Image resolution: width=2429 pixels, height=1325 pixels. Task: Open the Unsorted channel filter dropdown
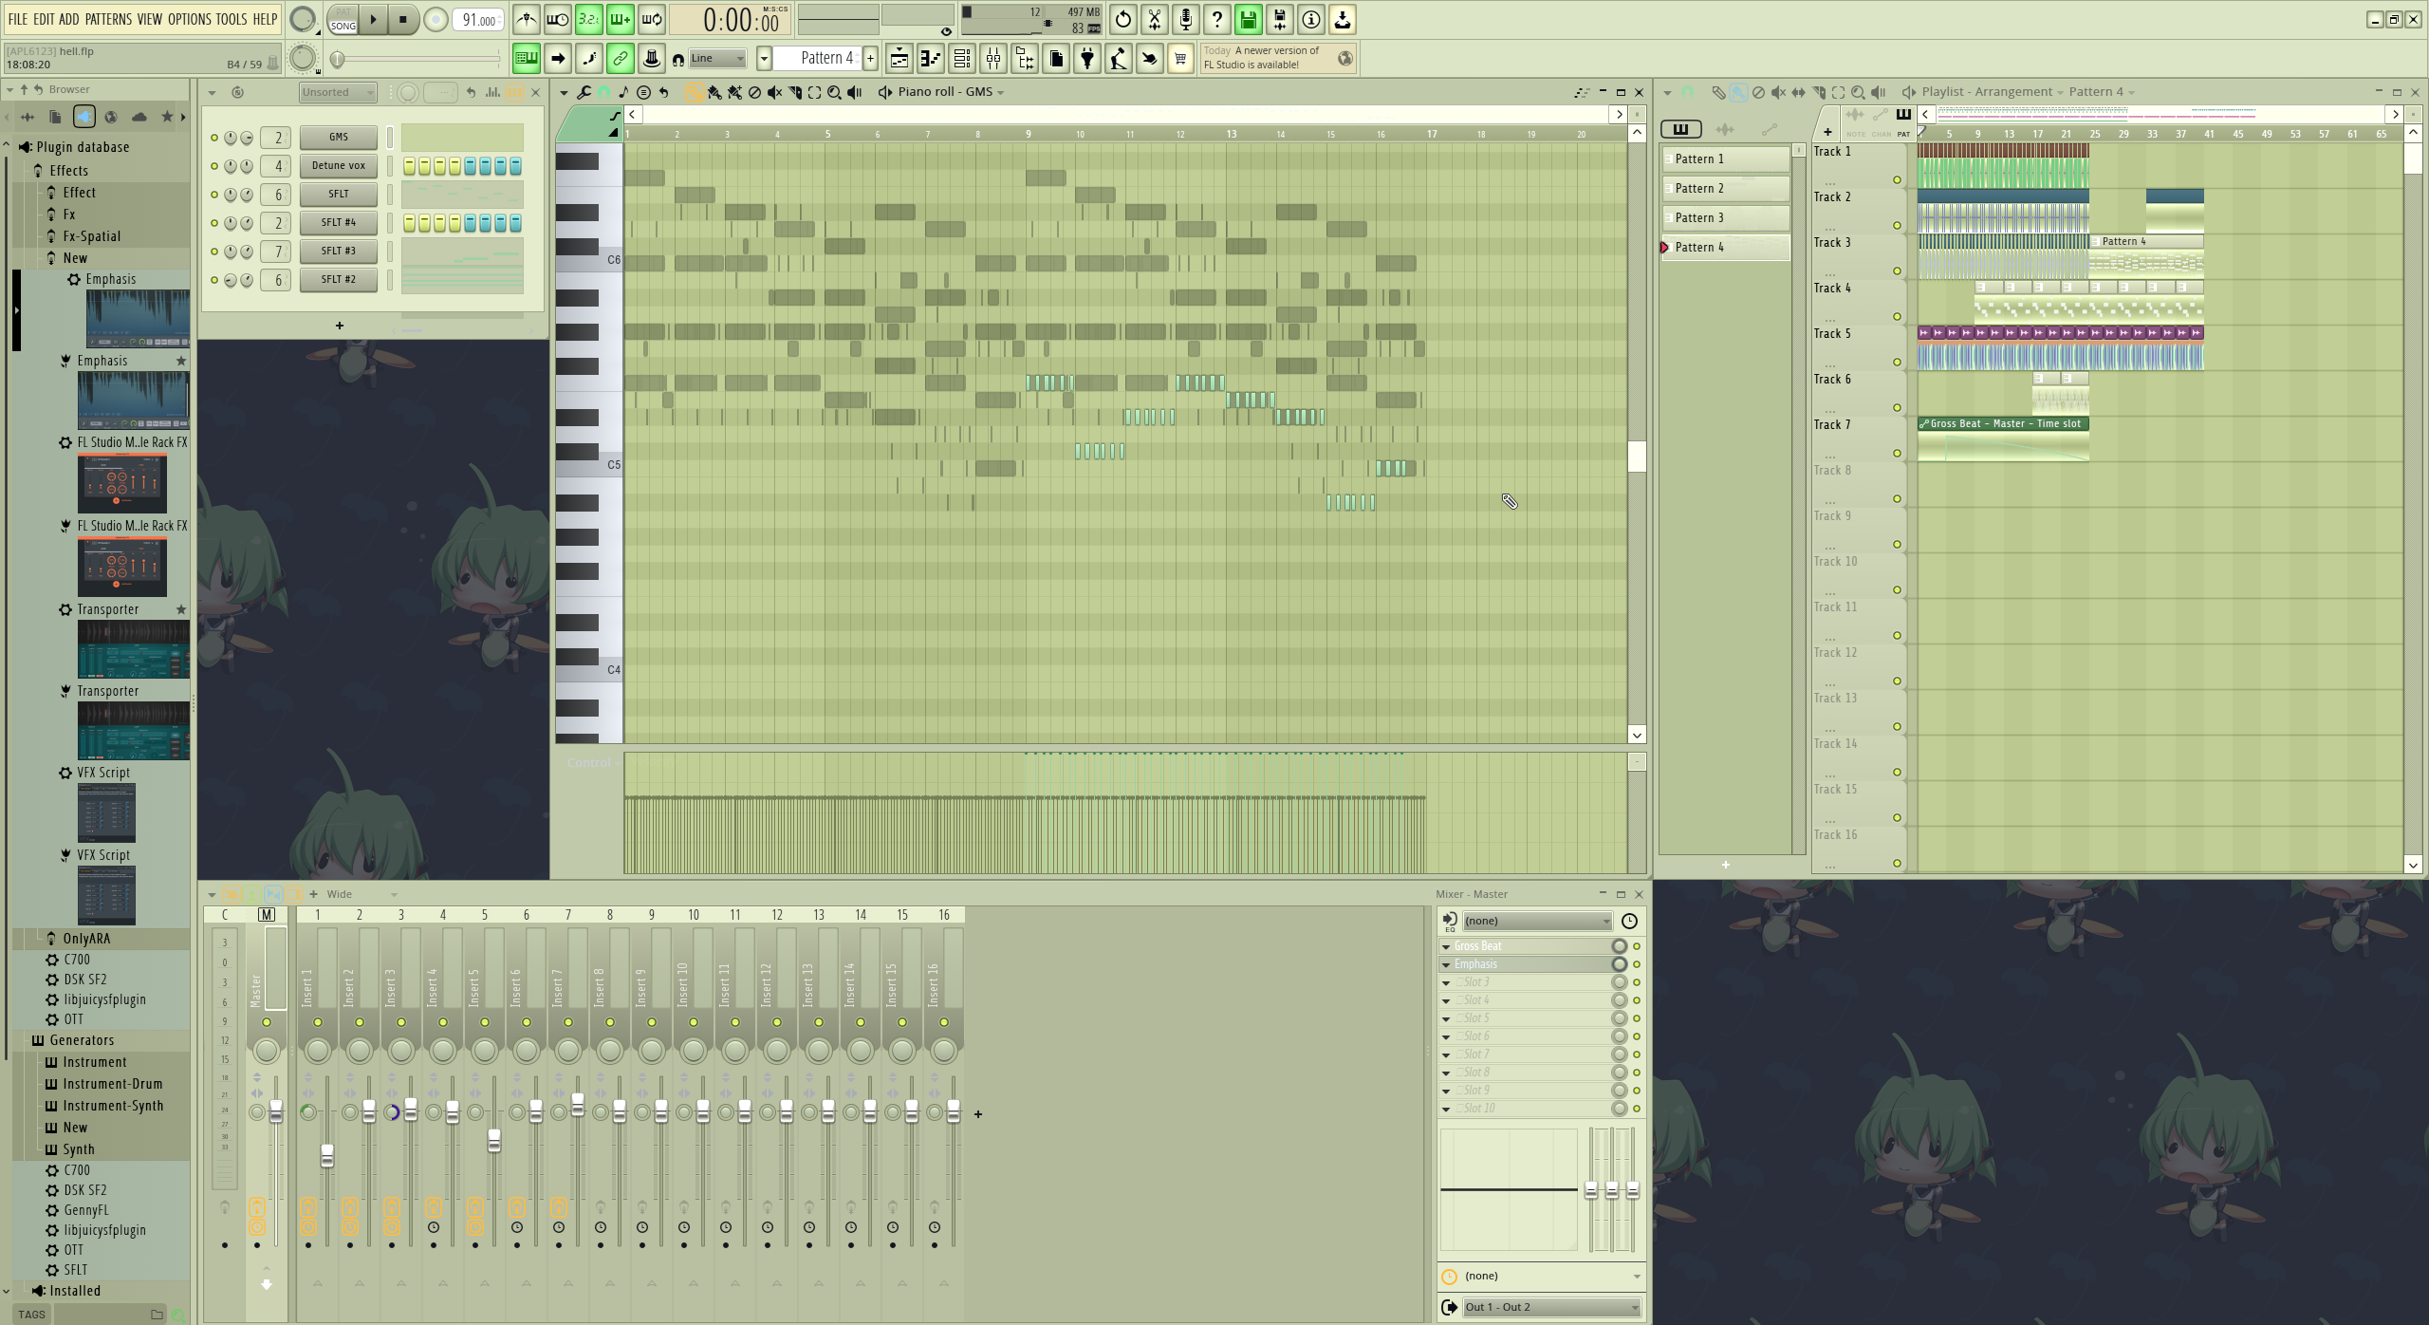(x=338, y=92)
